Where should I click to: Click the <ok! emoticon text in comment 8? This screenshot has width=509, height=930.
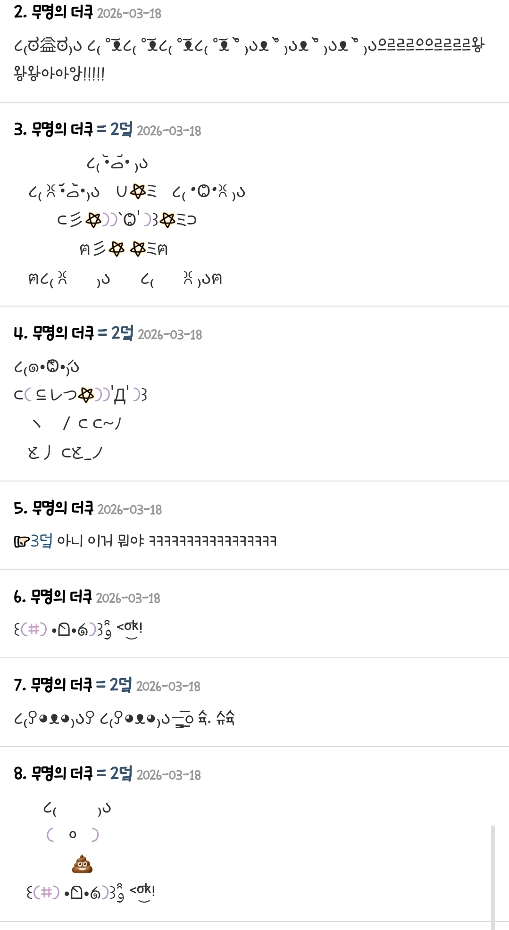pos(142,892)
